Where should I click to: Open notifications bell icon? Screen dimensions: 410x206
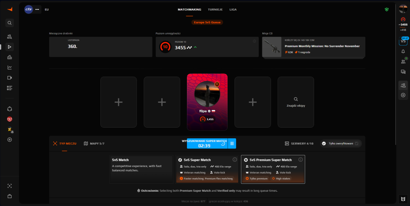[x=403, y=51]
